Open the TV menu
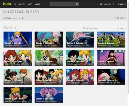Image resolution: width=129 pixels, height=106 pixels. [15, 4]
